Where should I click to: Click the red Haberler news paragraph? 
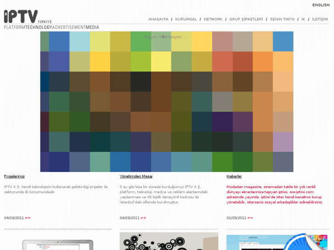[275, 194]
